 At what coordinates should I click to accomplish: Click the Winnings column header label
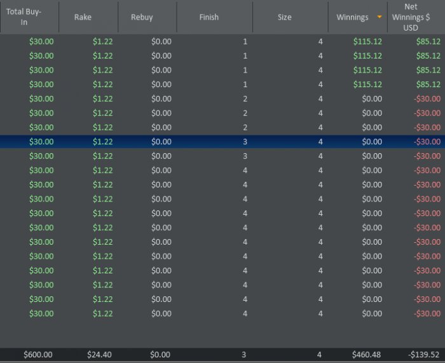tap(352, 17)
